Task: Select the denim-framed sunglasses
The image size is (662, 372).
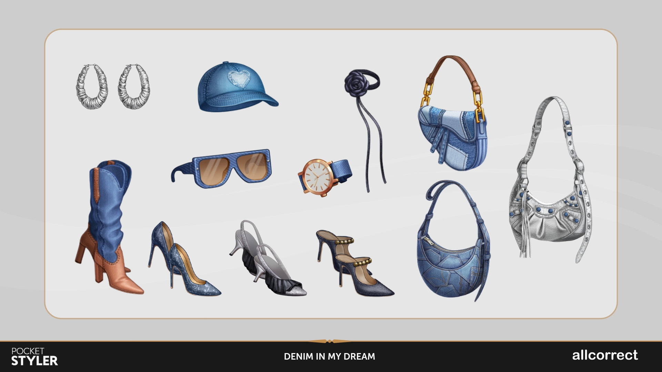Action: [x=221, y=169]
